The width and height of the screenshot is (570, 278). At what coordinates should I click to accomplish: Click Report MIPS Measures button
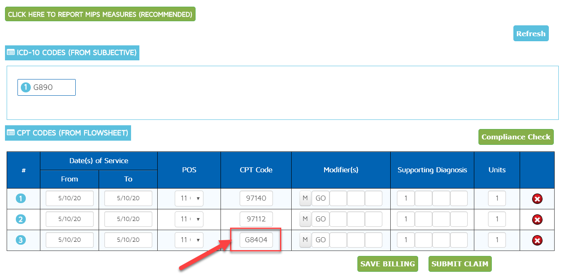pyautogui.click(x=100, y=14)
